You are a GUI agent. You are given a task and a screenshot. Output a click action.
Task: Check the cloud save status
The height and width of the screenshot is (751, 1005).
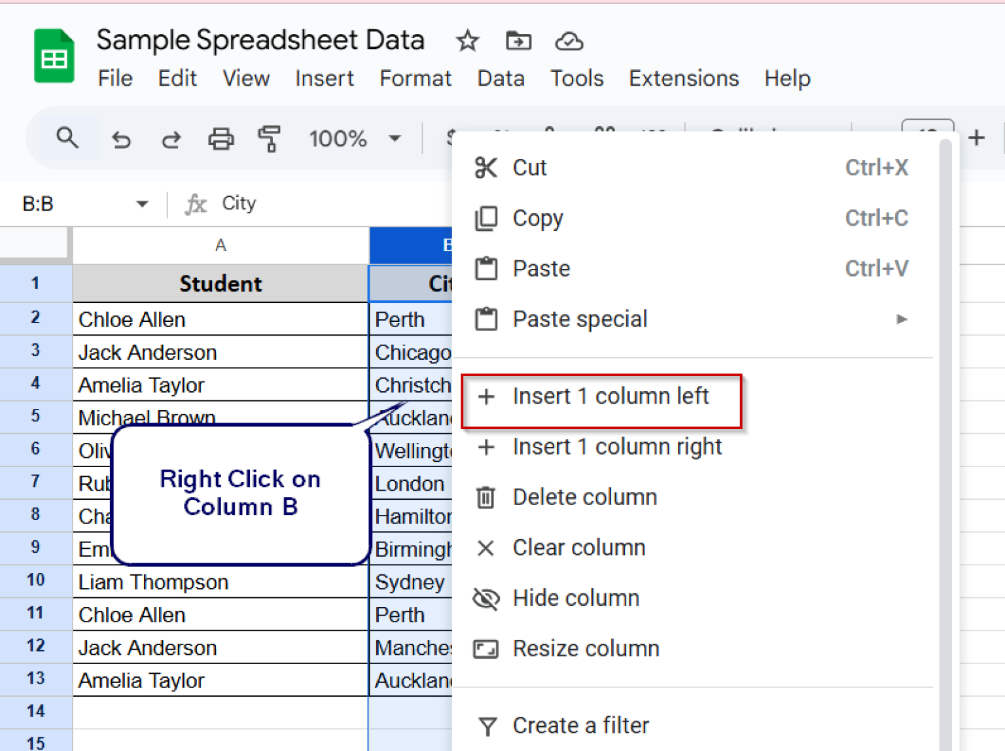pos(569,41)
